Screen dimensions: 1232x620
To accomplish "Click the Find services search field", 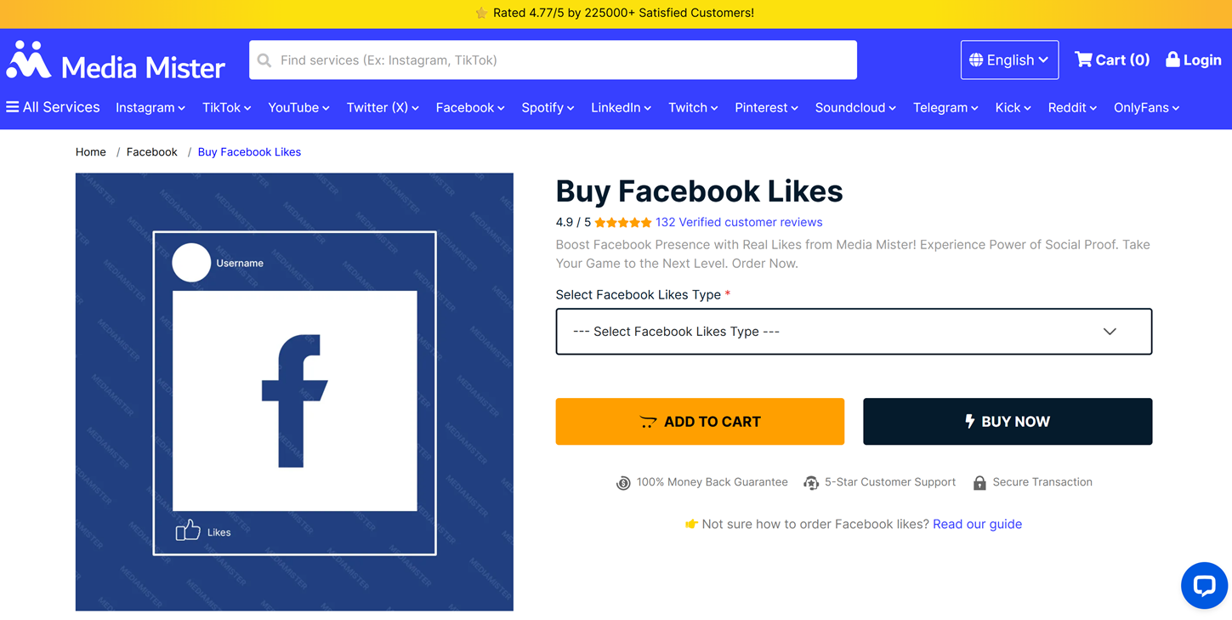I will coord(553,60).
